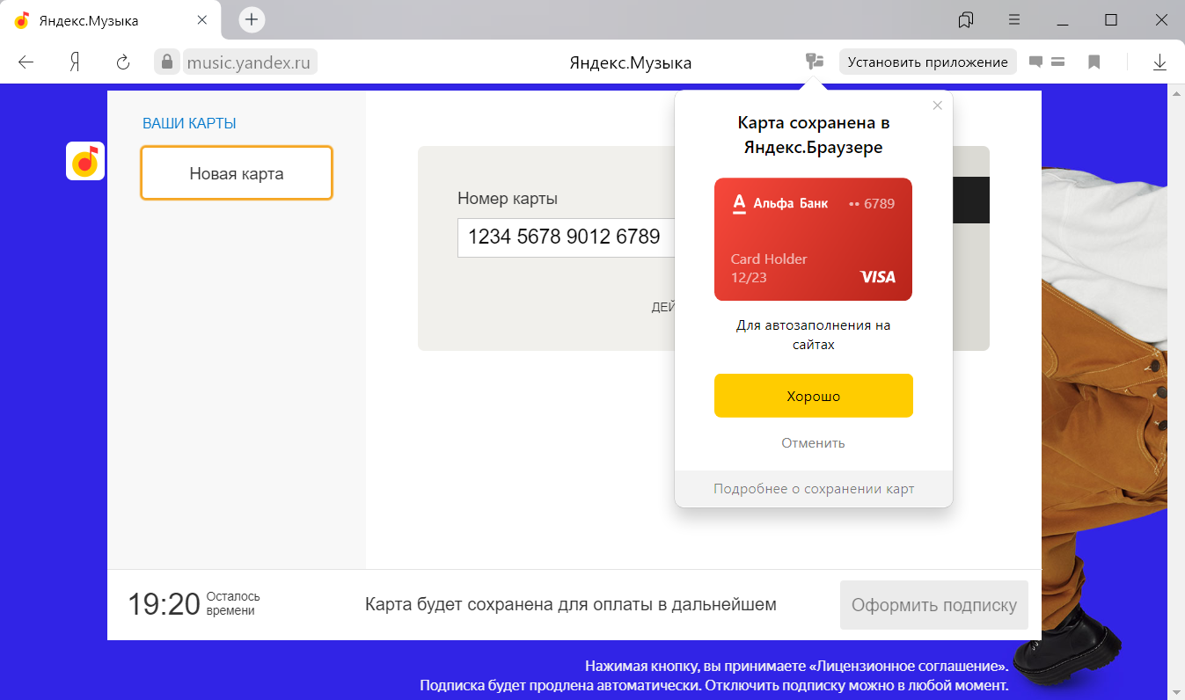Open the browser hamburger menu

1014,19
